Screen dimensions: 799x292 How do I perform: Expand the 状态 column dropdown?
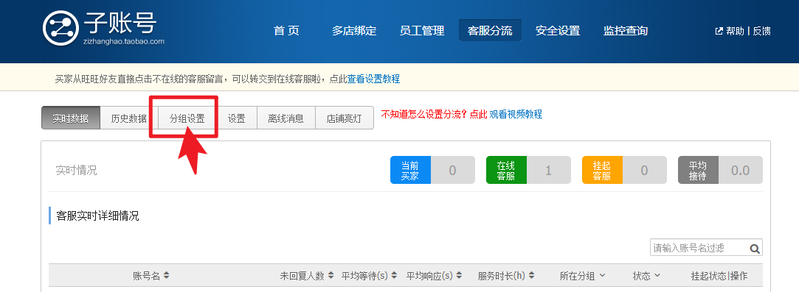coord(657,275)
